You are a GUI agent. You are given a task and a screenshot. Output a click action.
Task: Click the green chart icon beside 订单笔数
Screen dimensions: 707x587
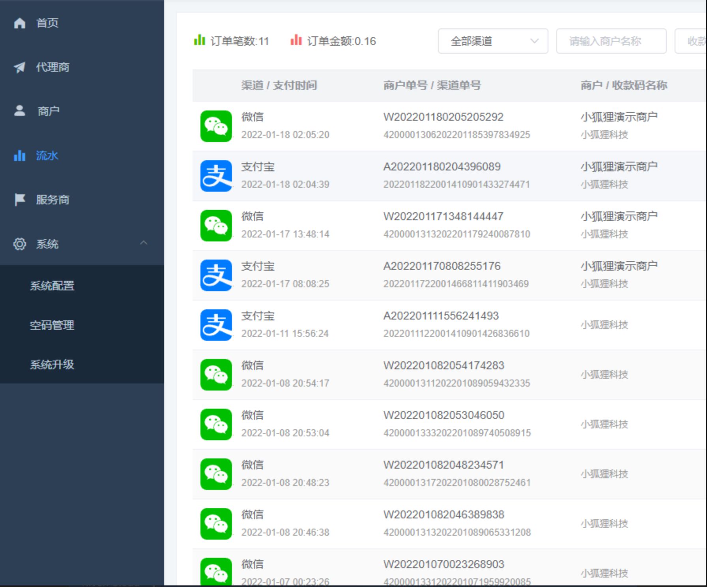[x=200, y=40]
